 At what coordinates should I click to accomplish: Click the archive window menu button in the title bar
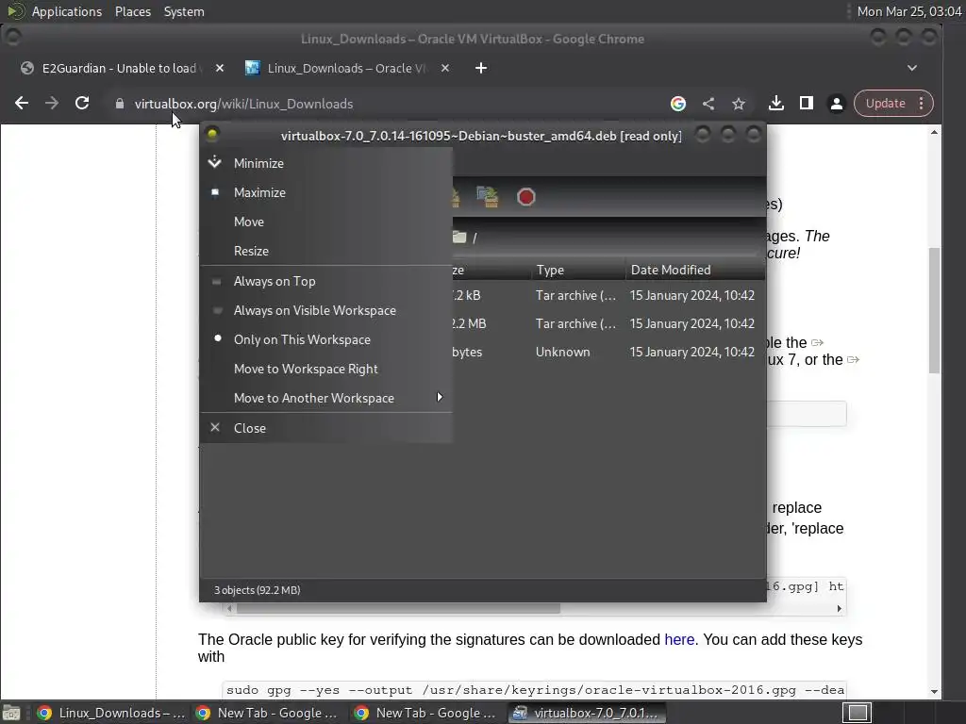click(x=212, y=134)
